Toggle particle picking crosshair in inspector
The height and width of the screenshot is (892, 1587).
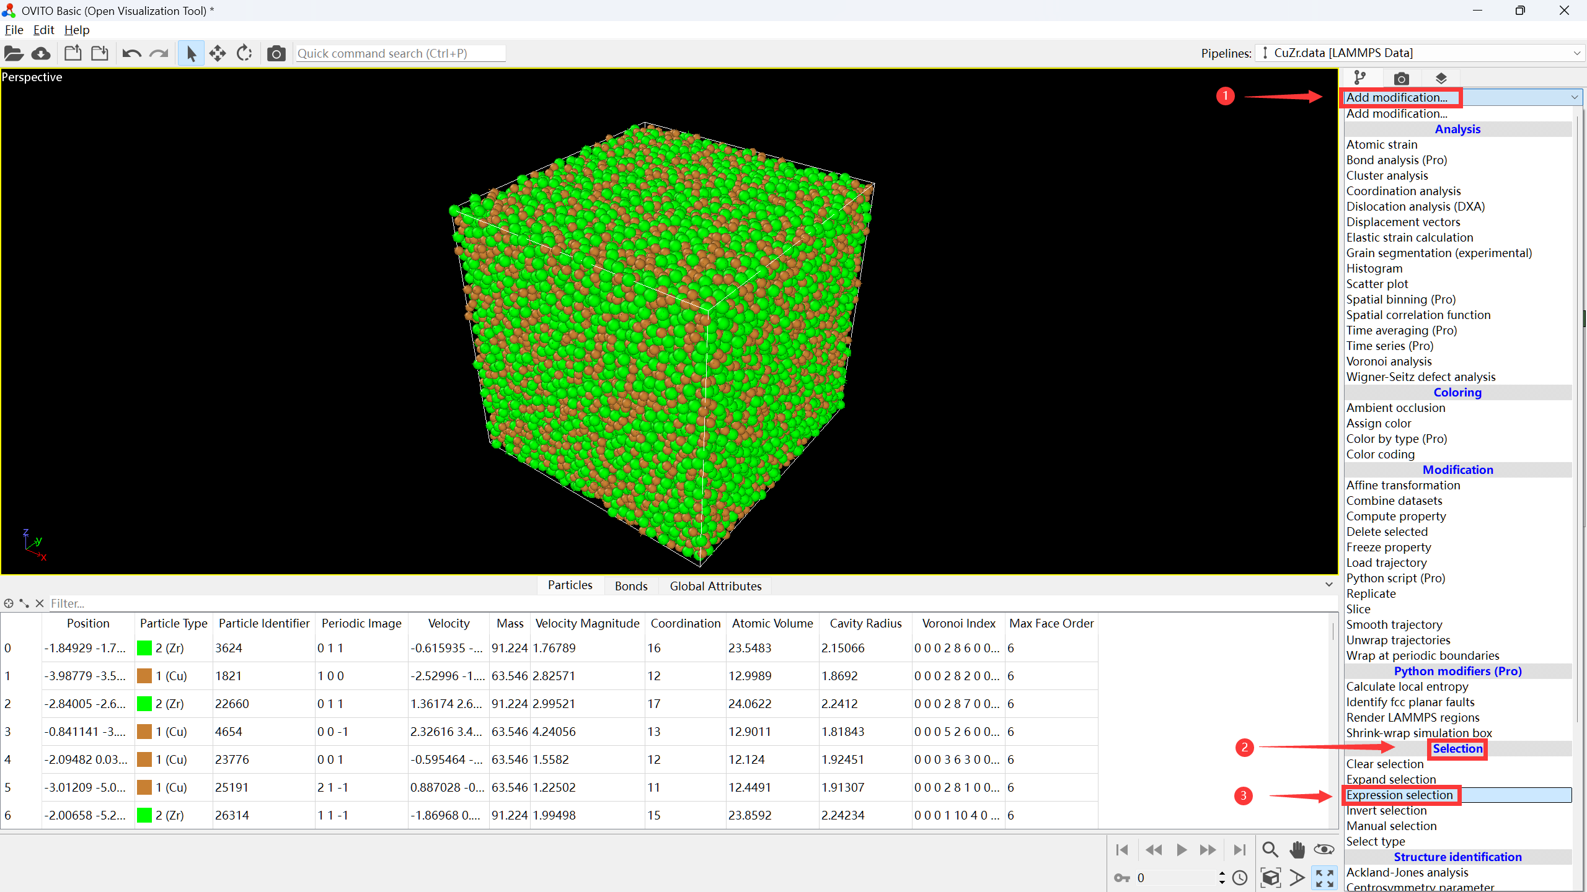[x=9, y=603]
